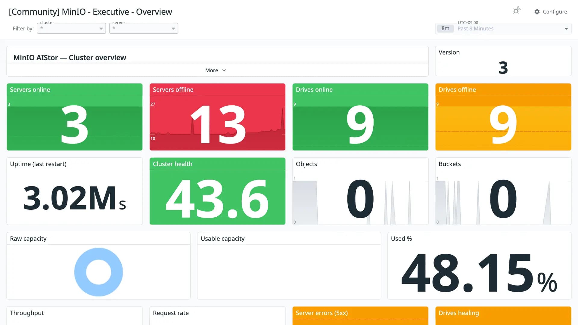The height and width of the screenshot is (325, 578).
Task: Click the 8m time badge
Action: (445, 29)
